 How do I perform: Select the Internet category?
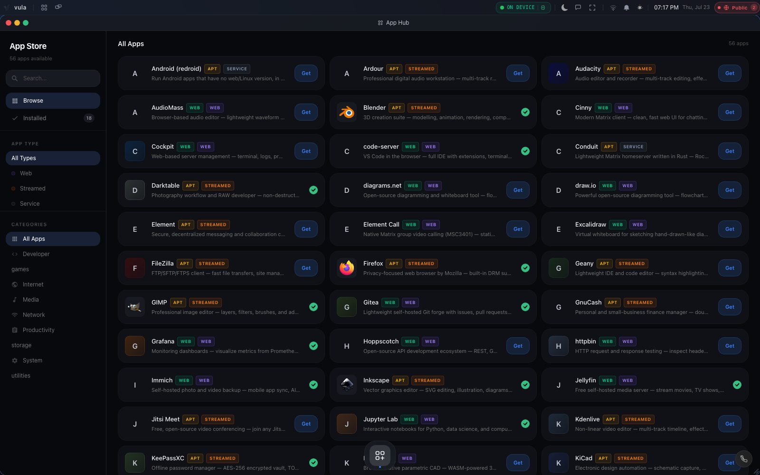click(53, 285)
